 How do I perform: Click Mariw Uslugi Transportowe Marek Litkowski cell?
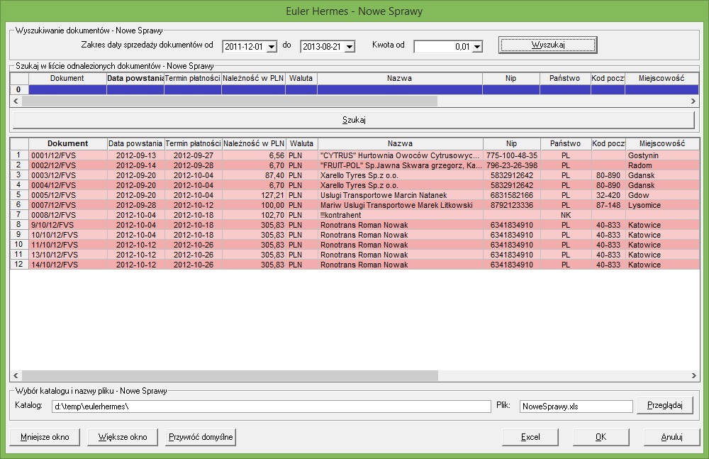coord(400,206)
